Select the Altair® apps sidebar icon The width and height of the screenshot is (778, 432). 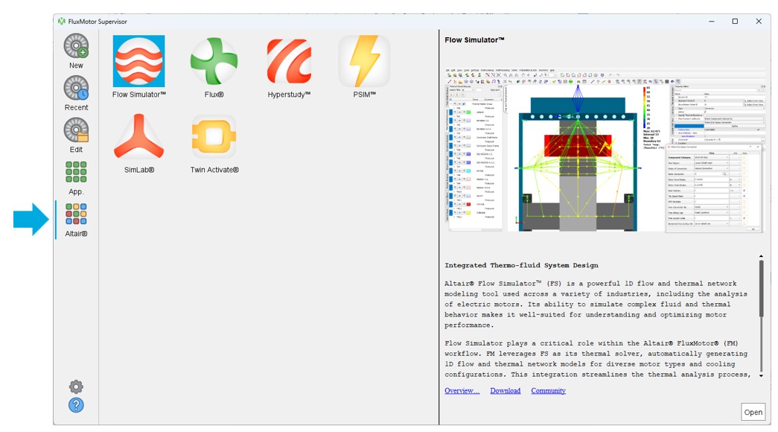point(76,214)
